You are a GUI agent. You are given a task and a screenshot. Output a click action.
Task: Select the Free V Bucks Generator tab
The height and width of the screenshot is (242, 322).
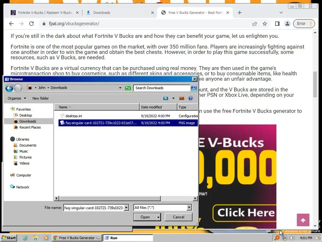tap(195, 13)
